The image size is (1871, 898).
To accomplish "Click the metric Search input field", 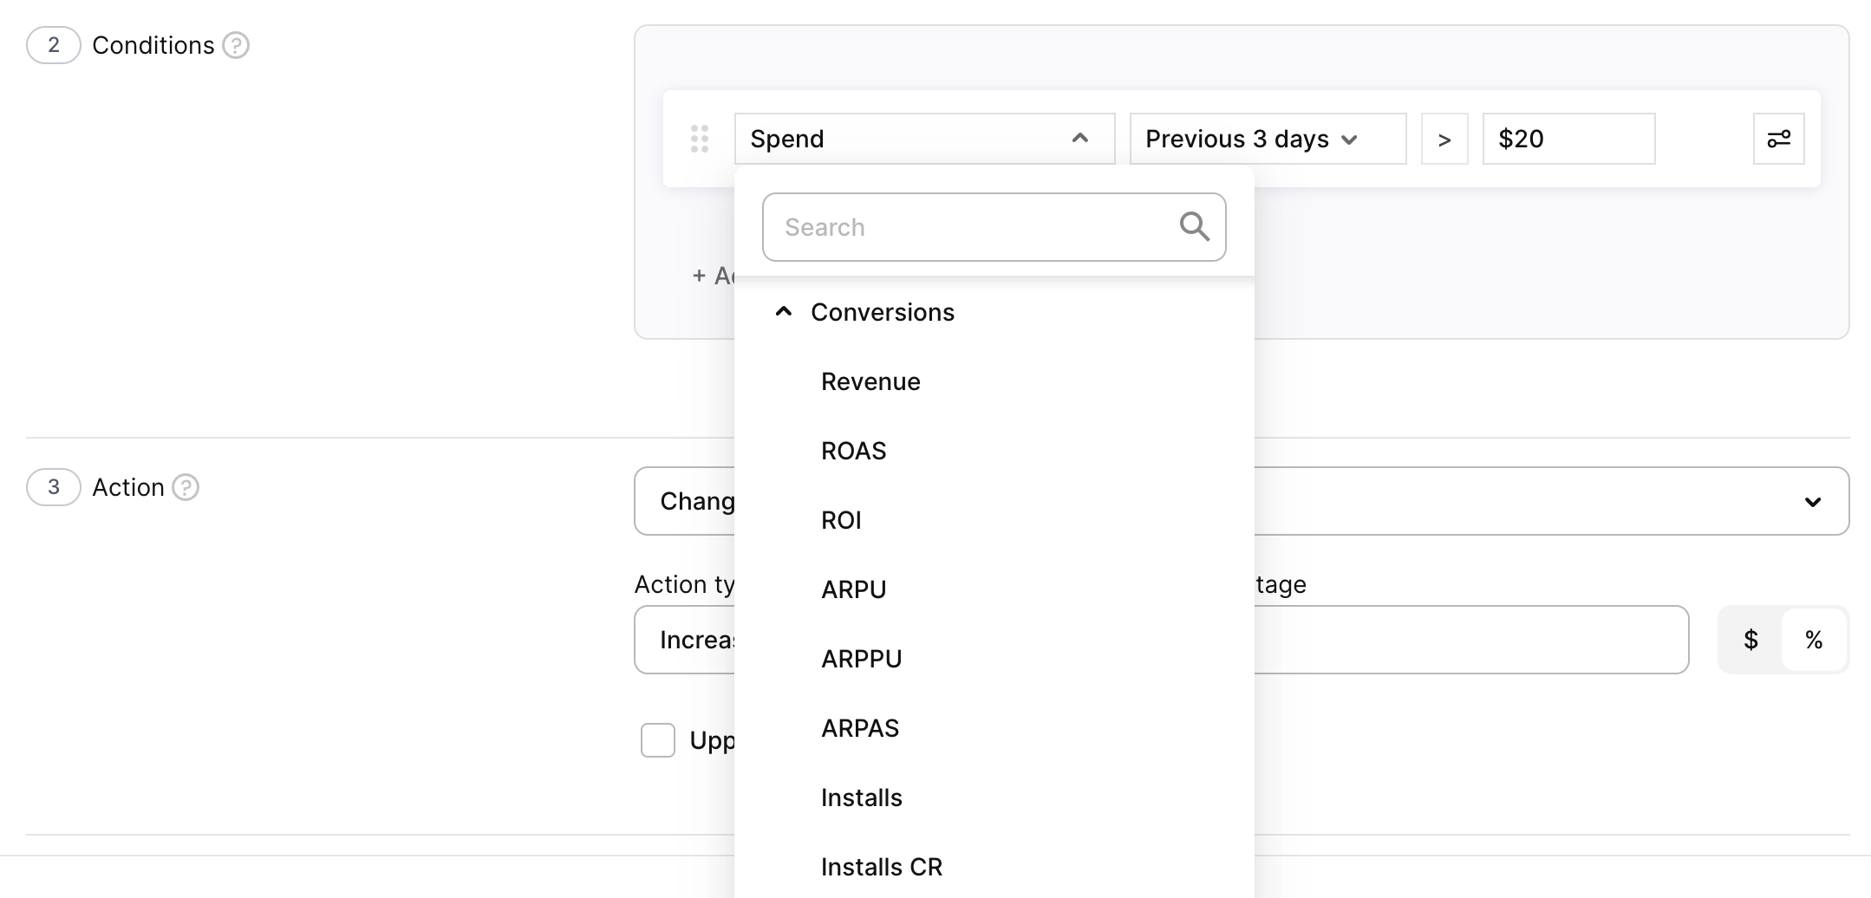I will click(971, 227).
